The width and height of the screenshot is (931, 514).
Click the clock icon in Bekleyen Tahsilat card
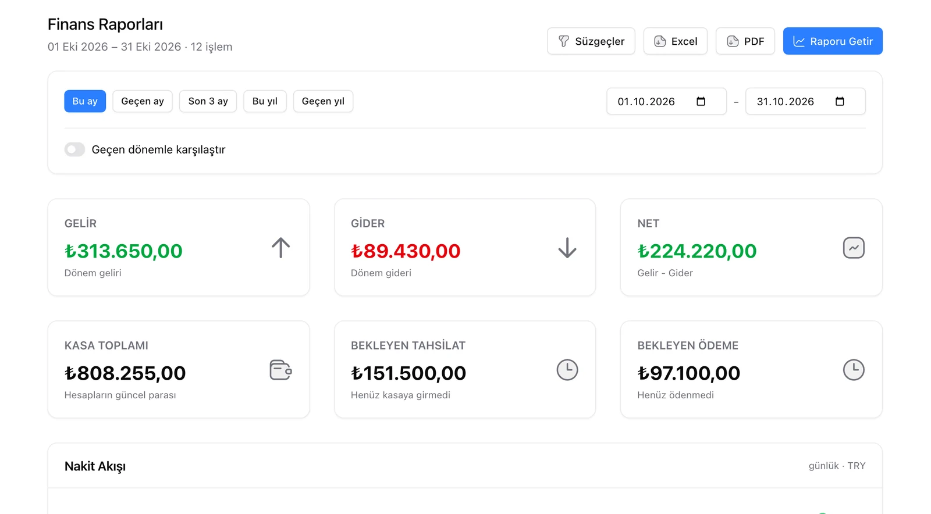pos(567,370)
